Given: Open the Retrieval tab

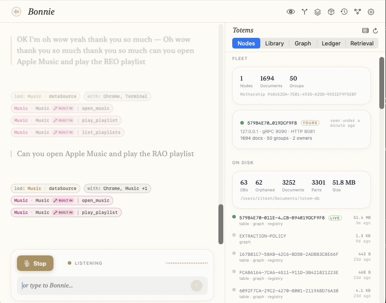Looking at the screenshot, I should [361, 43].
